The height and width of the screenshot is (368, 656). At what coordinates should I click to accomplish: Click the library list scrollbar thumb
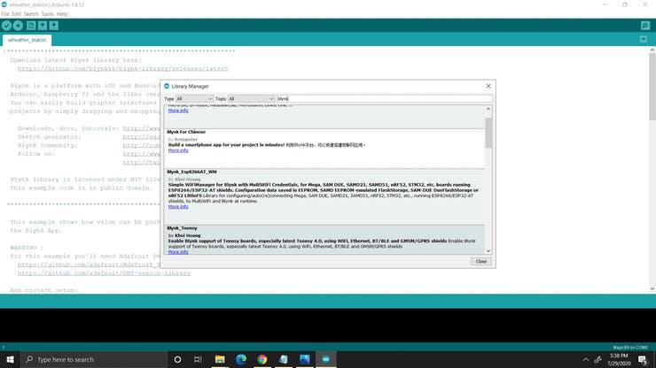coord(488,133)
